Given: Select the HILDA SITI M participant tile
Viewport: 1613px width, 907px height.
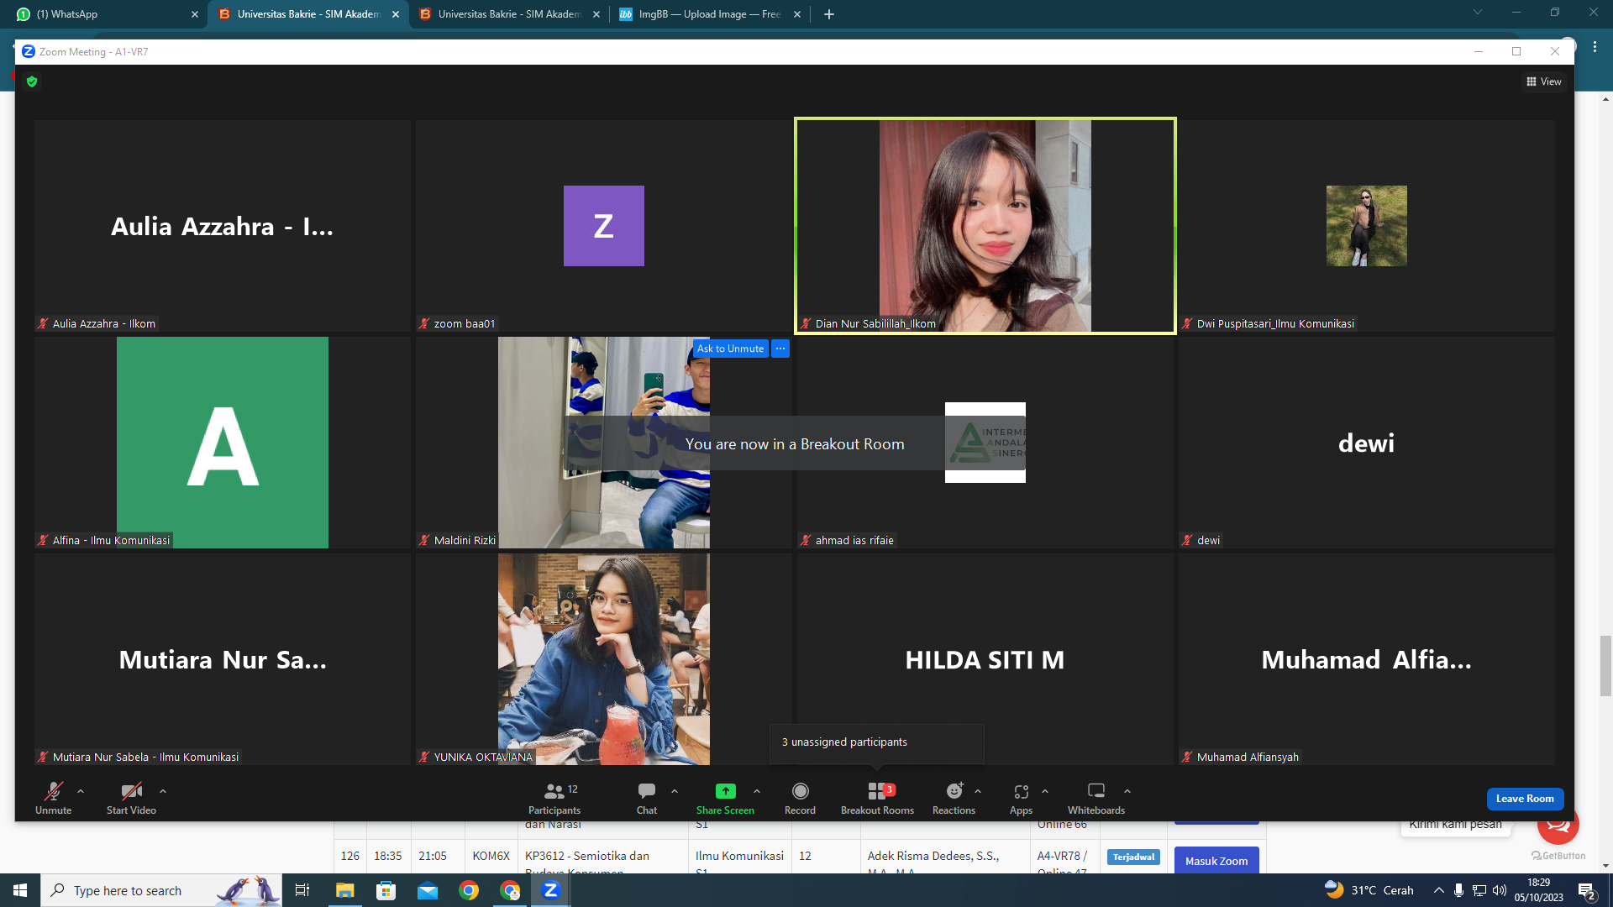Looking at the screenshot, I should pyautogui.click(x=985, y=659).
